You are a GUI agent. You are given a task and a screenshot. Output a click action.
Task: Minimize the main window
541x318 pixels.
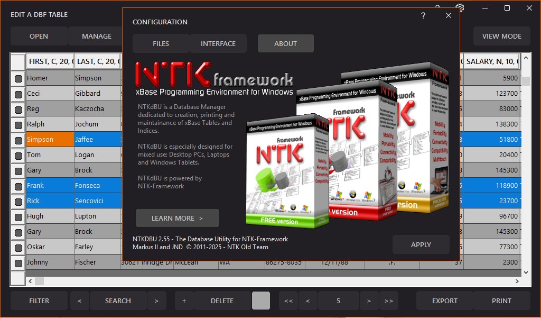(x=485, y=7)
